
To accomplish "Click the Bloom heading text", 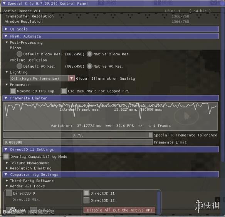I will click(x=15, y=48).
